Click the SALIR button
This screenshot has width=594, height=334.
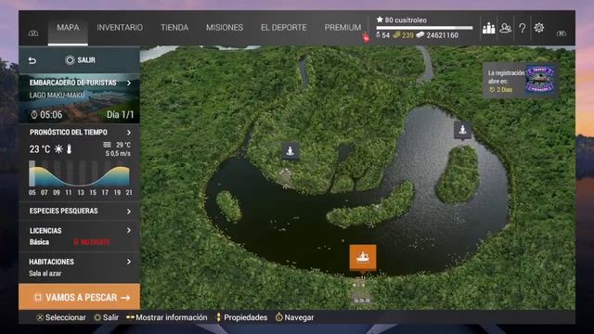tap(81, 60)
